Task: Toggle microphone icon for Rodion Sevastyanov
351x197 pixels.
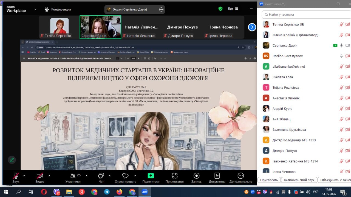Action: point(341,56)
